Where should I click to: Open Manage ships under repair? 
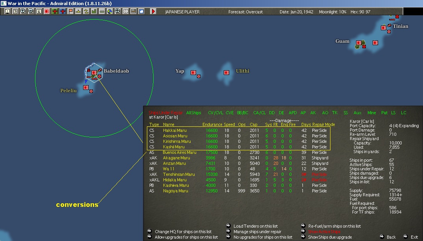point(257,232)
